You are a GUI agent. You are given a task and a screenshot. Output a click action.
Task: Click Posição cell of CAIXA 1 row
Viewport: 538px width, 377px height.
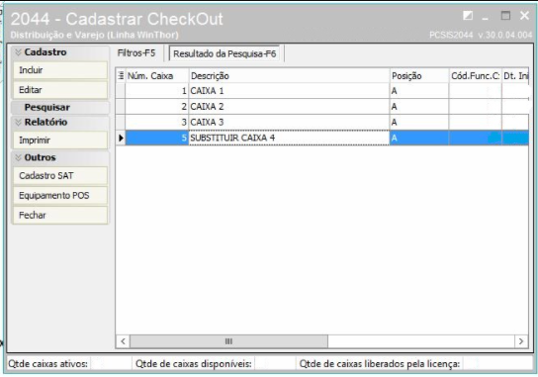click(x=419, y=91)
